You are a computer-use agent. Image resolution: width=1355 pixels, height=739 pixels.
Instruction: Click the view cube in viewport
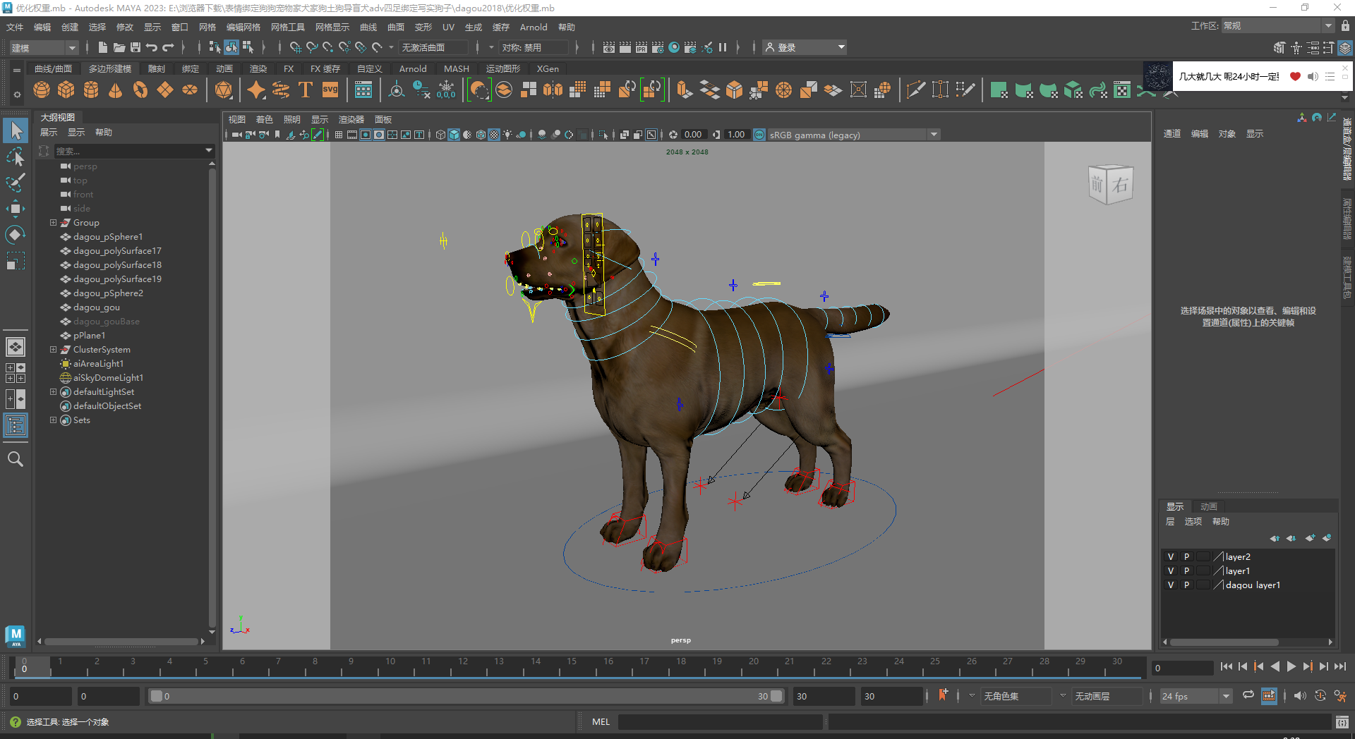coord(1111,185)
